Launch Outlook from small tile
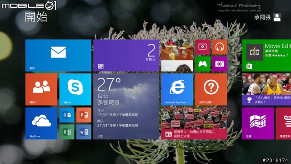This screenshot has width=291, height=164. coord(67,115)
